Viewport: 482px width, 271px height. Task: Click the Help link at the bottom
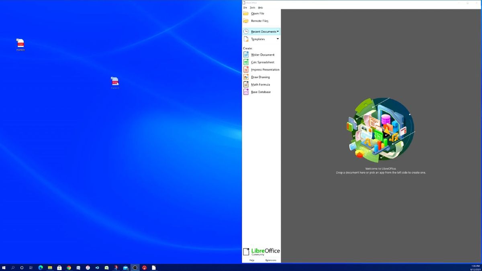click(251, 260)
